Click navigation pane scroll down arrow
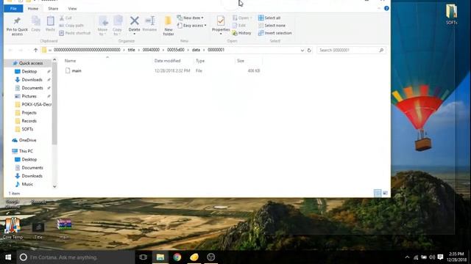 [54, 186]
